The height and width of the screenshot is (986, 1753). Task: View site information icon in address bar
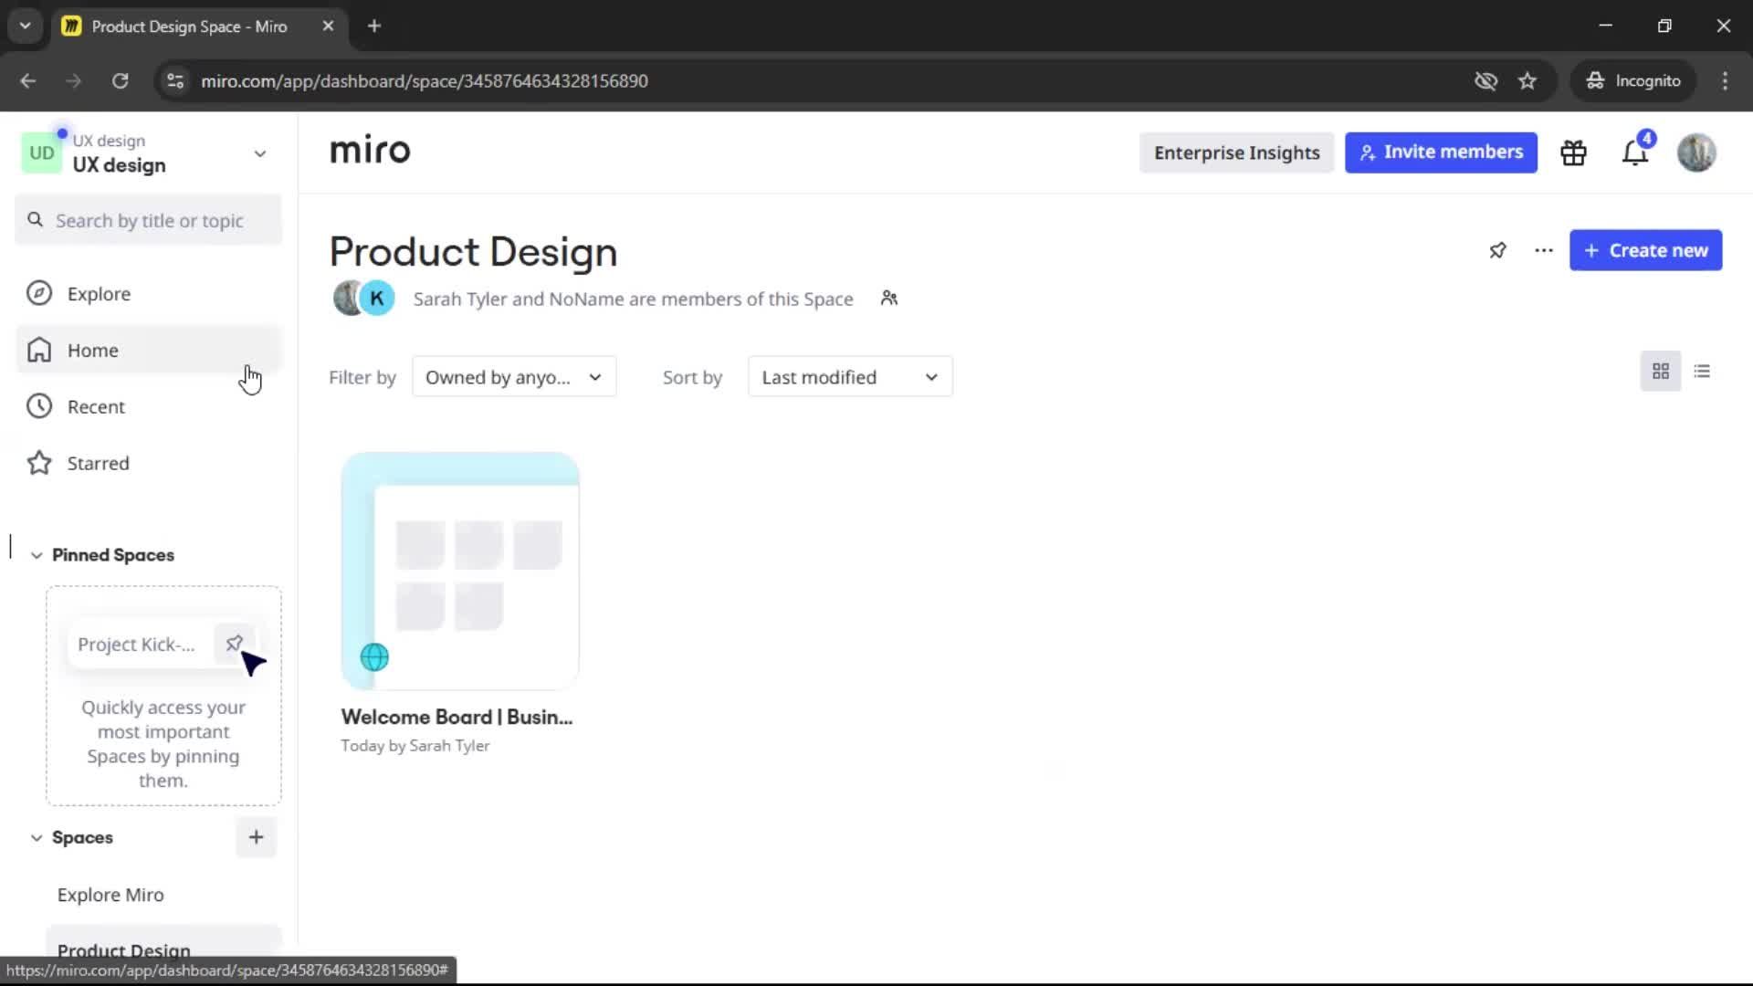175,81
